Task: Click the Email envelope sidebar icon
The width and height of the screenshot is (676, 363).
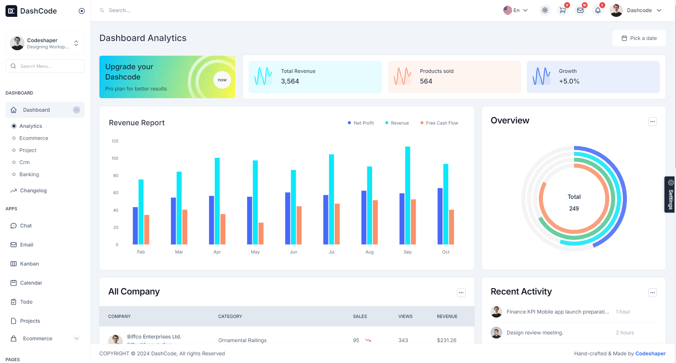Action: [x=14, y=245]
